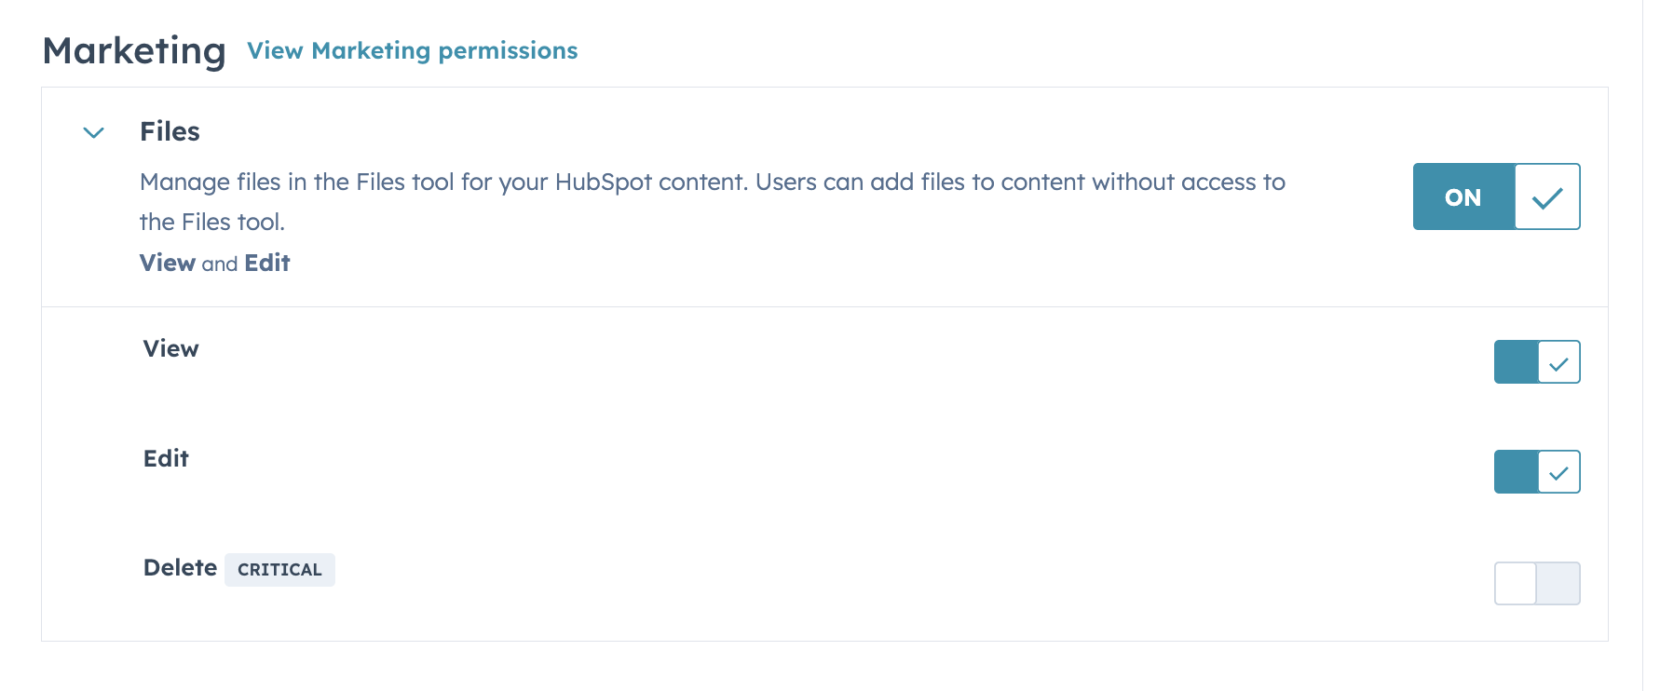Image resolution: width=1660 pixels, height=691 pixels.
Task: Click the ON label of Files switch
Action: coord(1463,197)
